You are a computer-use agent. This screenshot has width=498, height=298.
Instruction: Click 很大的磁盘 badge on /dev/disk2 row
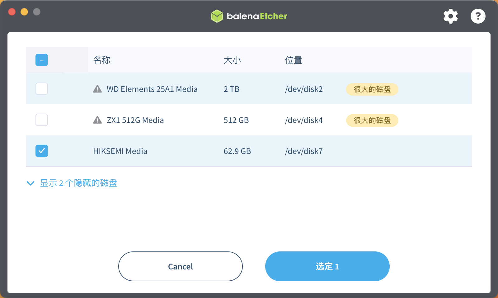[x=372, y=89]
